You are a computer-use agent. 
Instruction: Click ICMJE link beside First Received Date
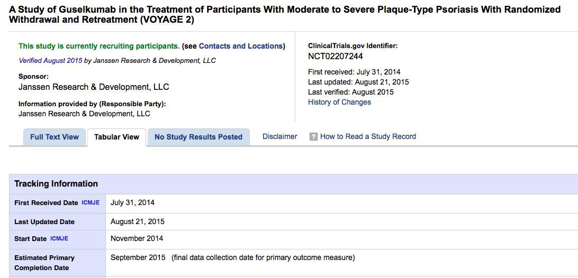pyautogui.click(x=91, y=203)
